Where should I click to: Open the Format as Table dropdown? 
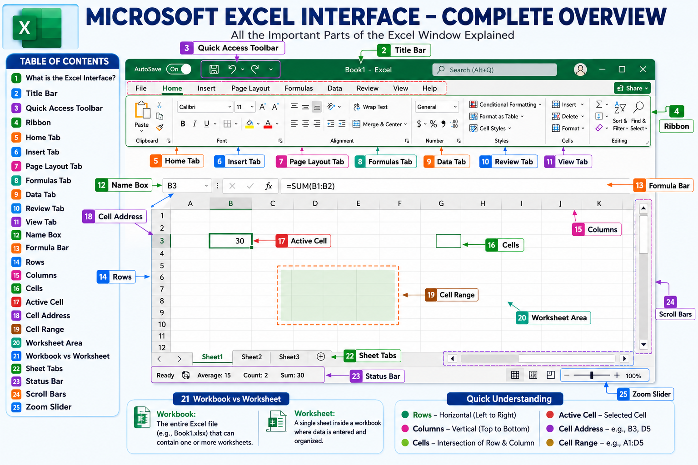pyautogui.click(x=497, y=116)
